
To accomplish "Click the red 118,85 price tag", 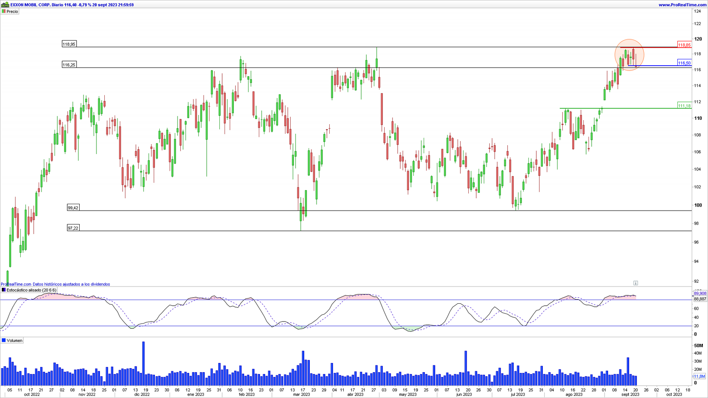I will click(685, 45).
